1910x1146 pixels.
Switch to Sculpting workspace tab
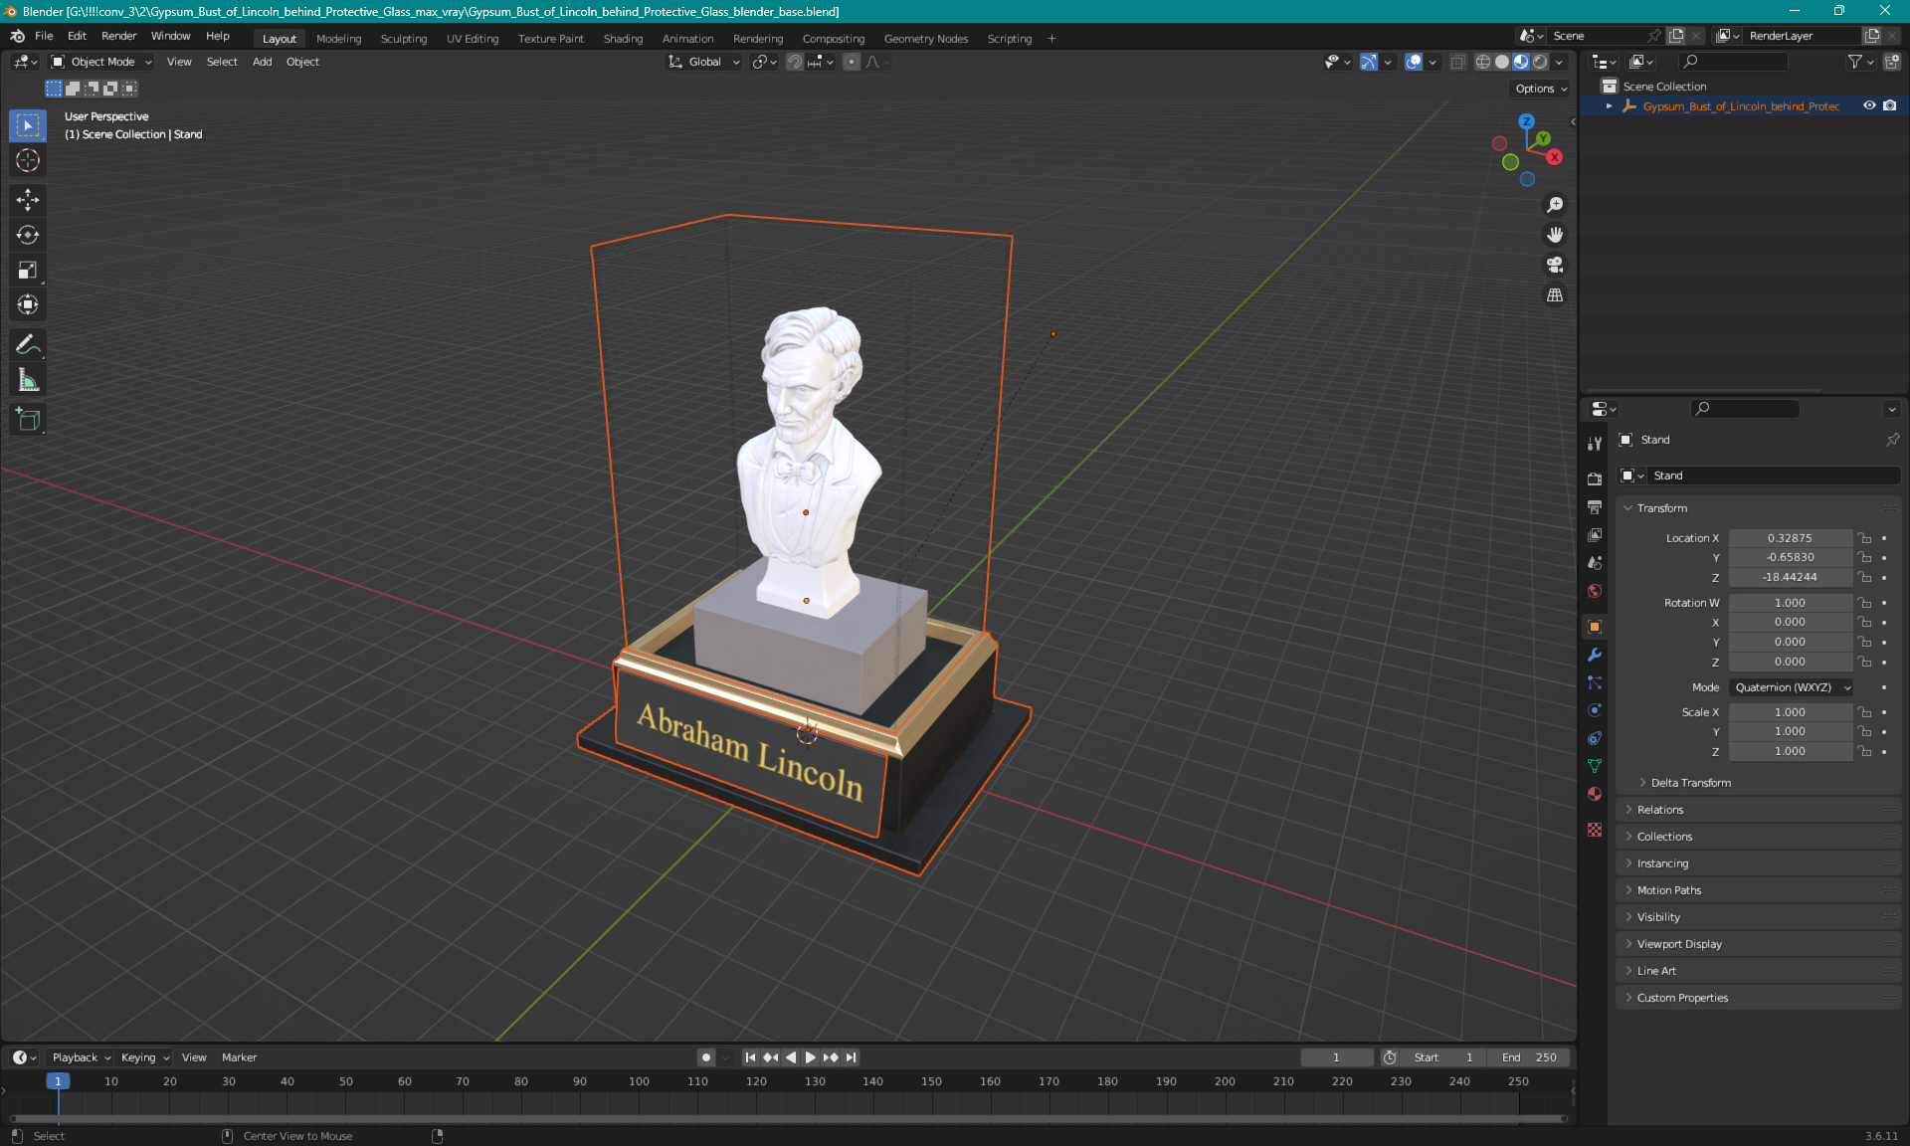tap(403, 39)
